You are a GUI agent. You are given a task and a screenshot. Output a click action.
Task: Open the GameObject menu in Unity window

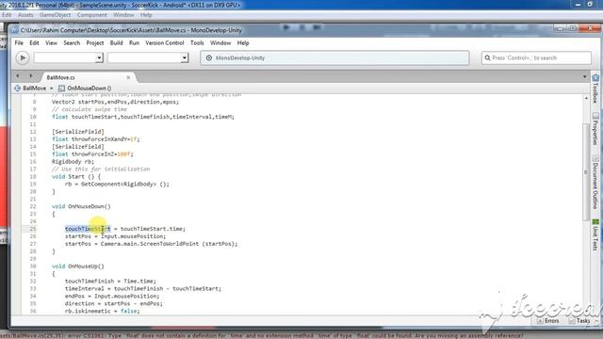(55, 15)
